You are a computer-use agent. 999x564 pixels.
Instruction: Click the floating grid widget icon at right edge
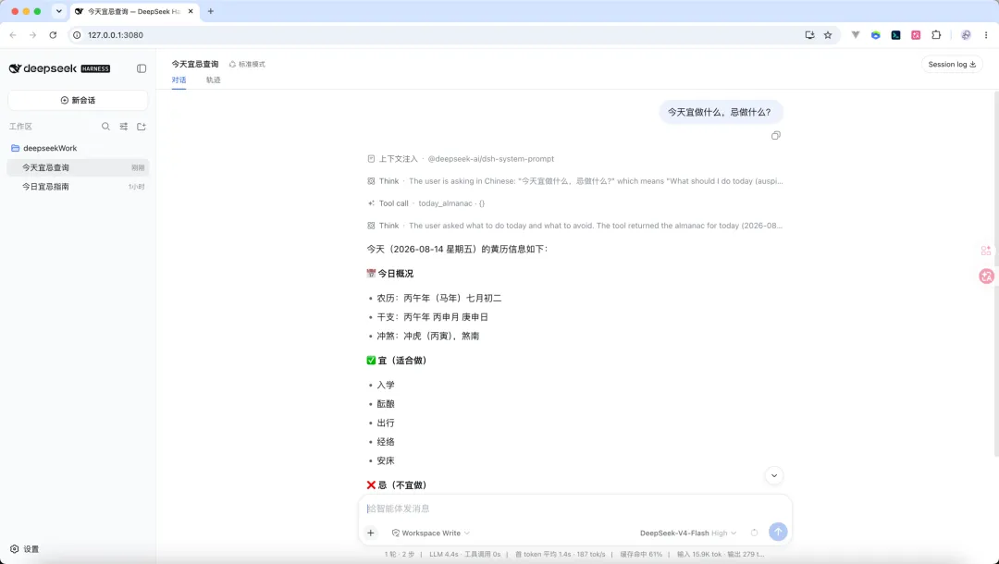click(986, 251)
